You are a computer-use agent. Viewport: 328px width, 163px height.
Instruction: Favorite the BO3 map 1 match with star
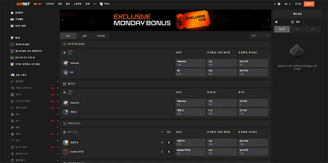[x=64, y=132]
